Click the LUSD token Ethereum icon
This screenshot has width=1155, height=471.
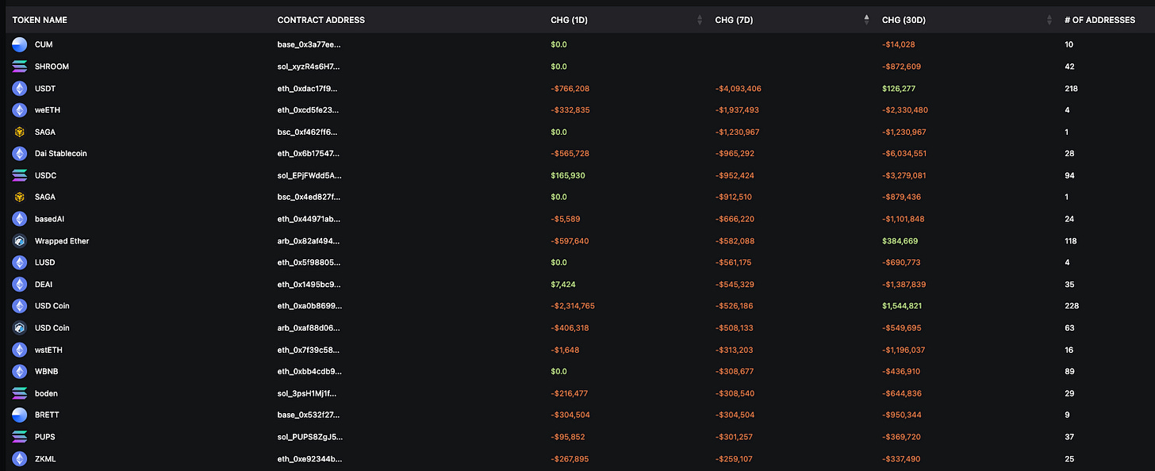point(19,262)
